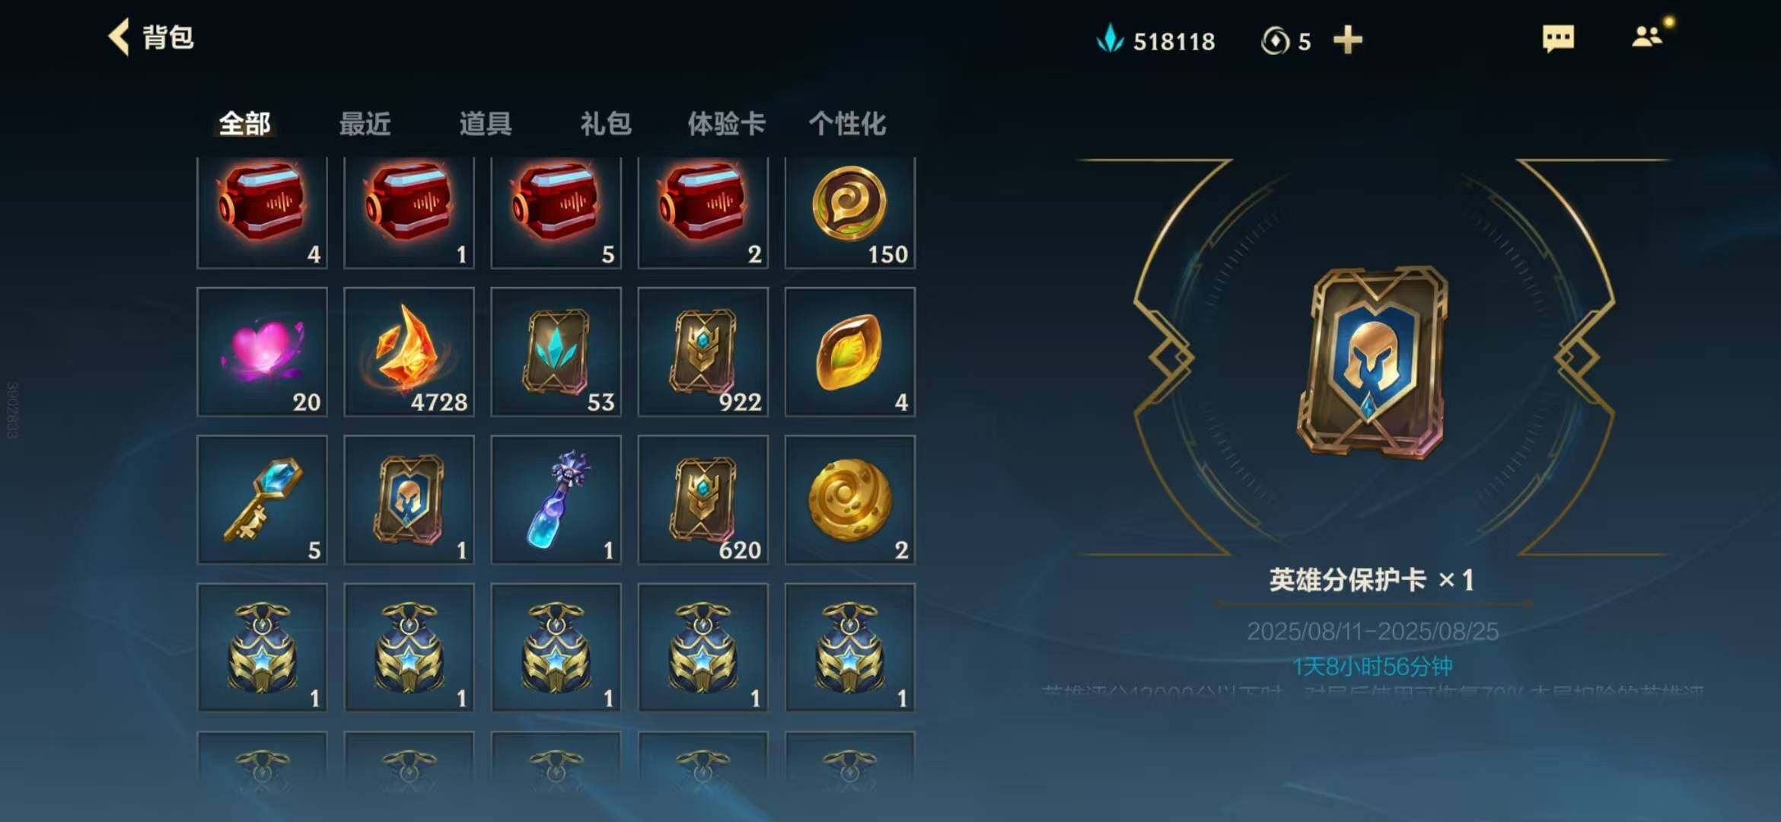Screen dimensions: 1781x822
Task: Select the purple potion bottle item
Action: tap(556, 499)
